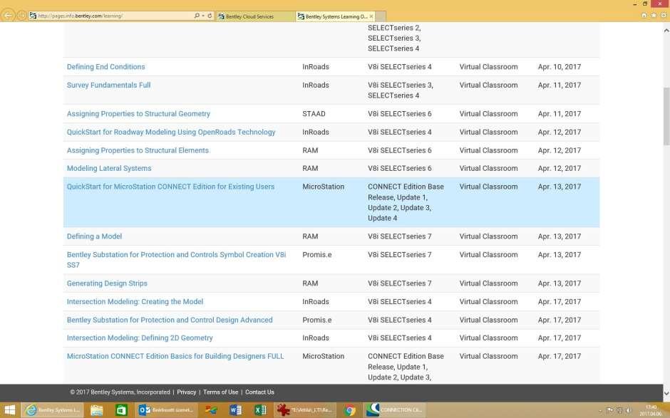Open MicroStation CONNECT Edition Basics FULL link

[175, 356]
